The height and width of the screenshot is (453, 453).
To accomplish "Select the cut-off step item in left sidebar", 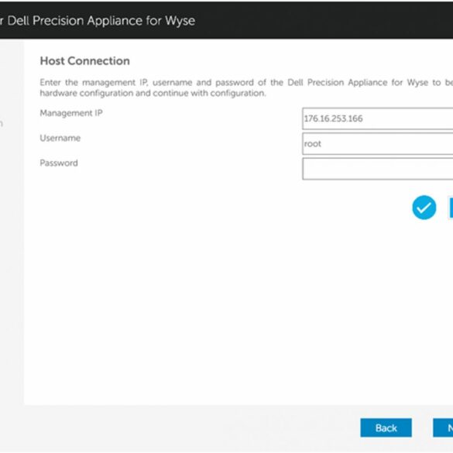I will point(2,124).
